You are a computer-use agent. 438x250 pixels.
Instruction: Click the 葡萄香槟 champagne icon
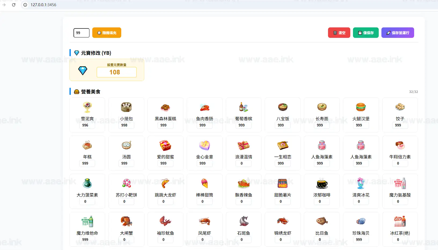click(x=244, y=107)
